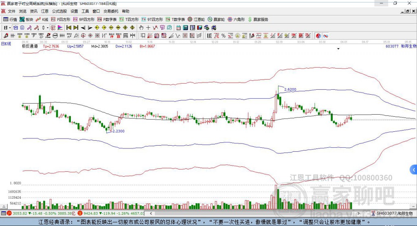Open the P四方形 tool
417x226 pixels.
[61, 20]
